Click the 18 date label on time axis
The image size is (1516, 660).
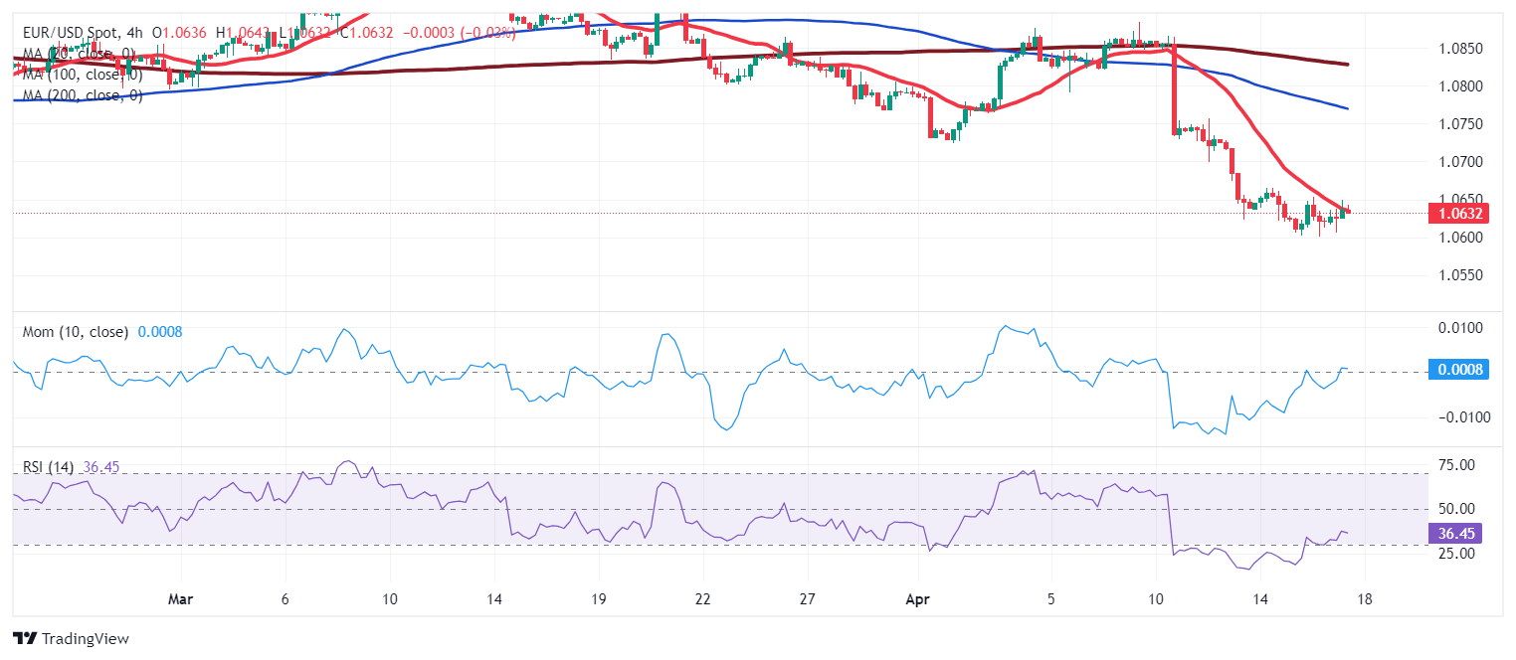point(1364,599)
